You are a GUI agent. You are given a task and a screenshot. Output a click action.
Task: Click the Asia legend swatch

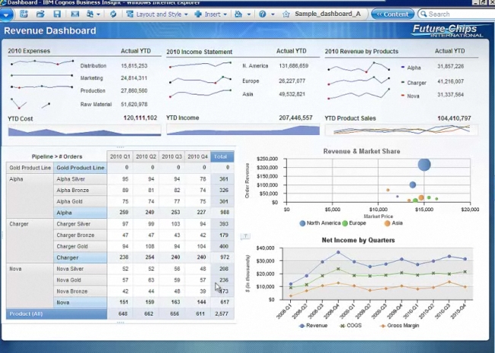tap(387, 223)
